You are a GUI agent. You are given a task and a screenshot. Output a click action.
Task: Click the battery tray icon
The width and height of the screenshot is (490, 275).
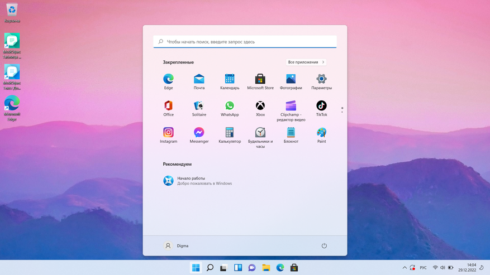[451, 268]
